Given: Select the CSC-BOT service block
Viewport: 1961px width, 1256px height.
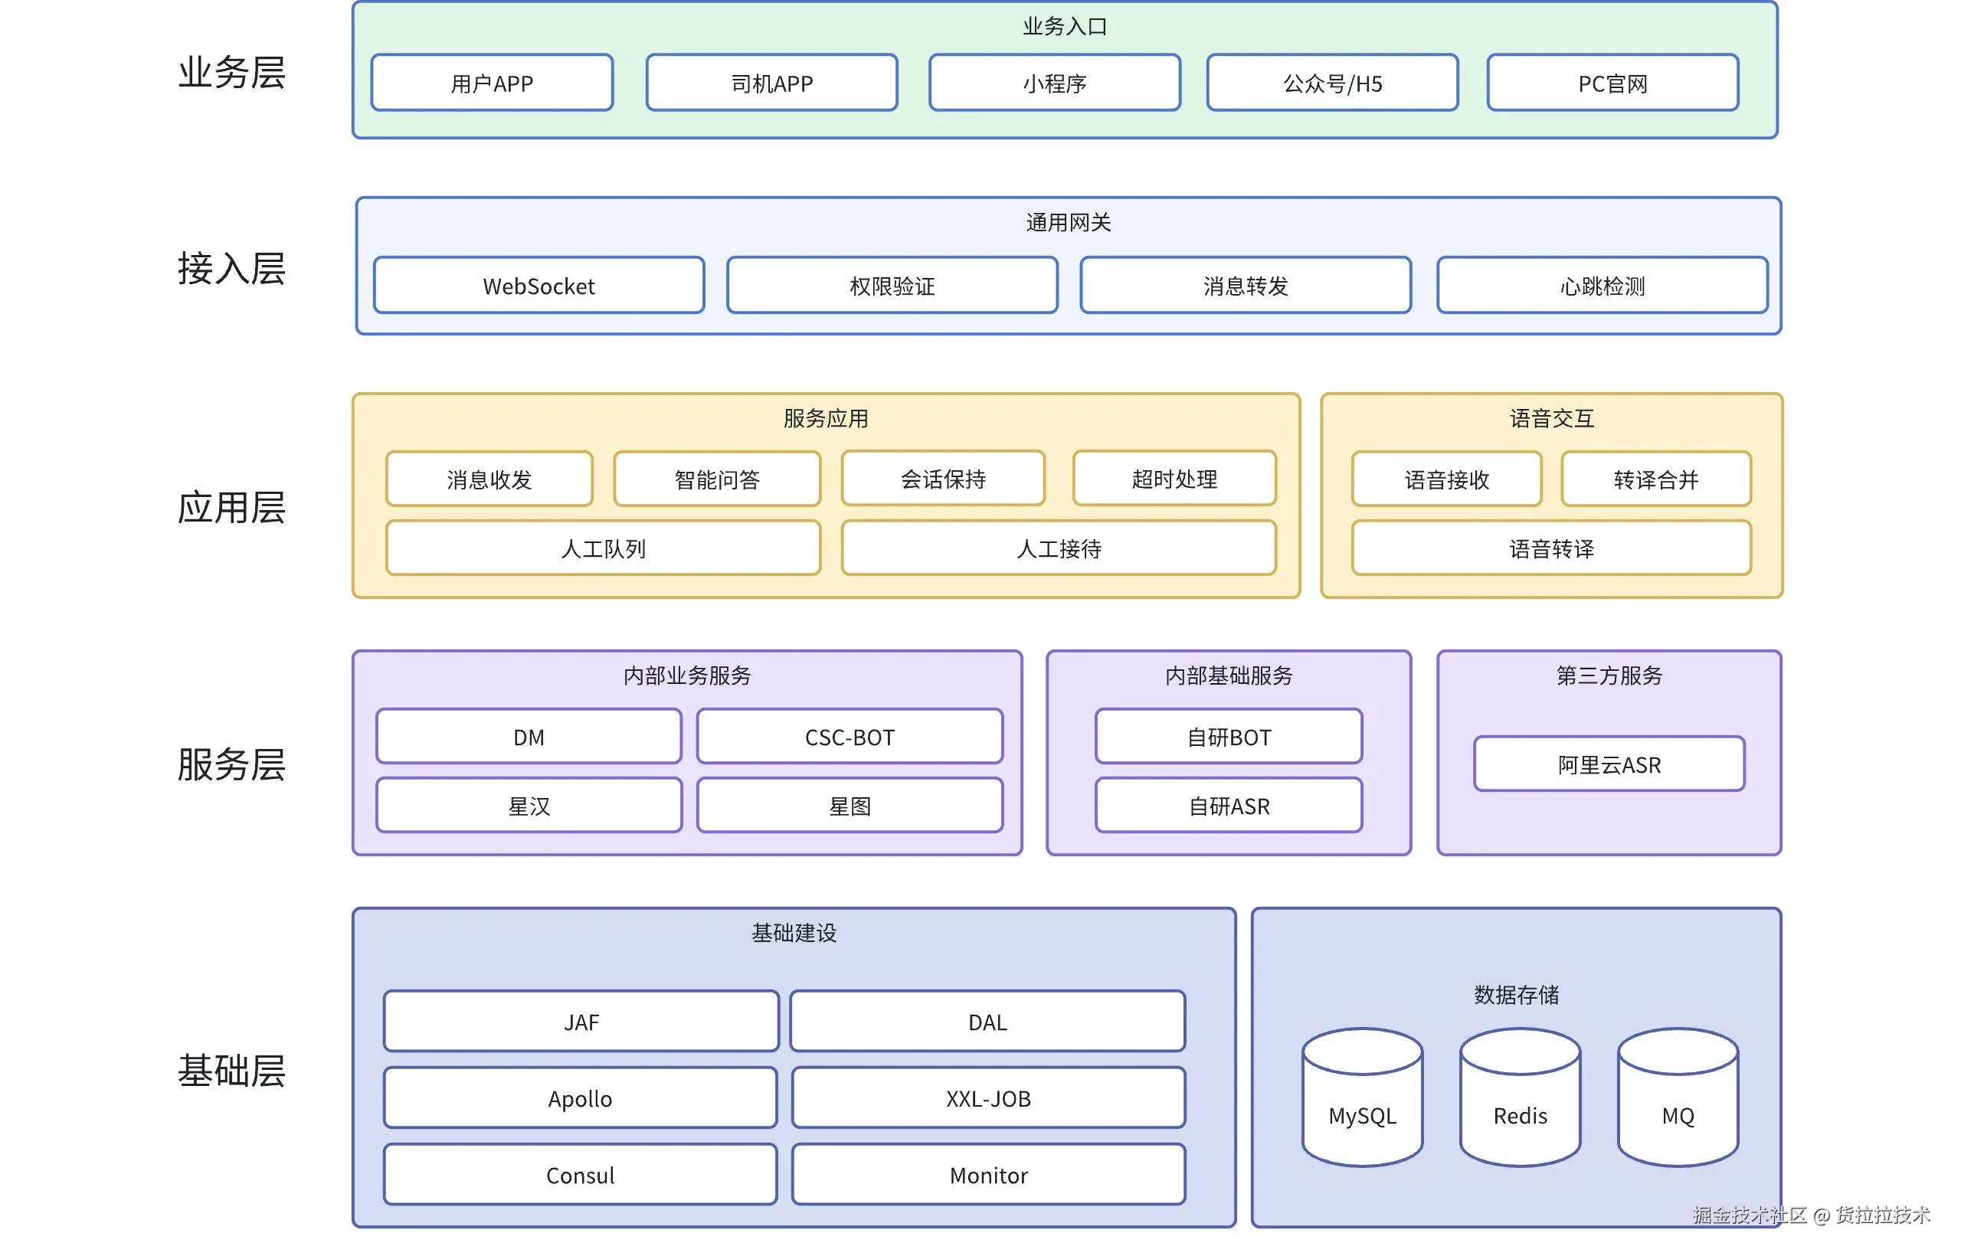Looking at the screenshot, I should [x=848, y=737].
